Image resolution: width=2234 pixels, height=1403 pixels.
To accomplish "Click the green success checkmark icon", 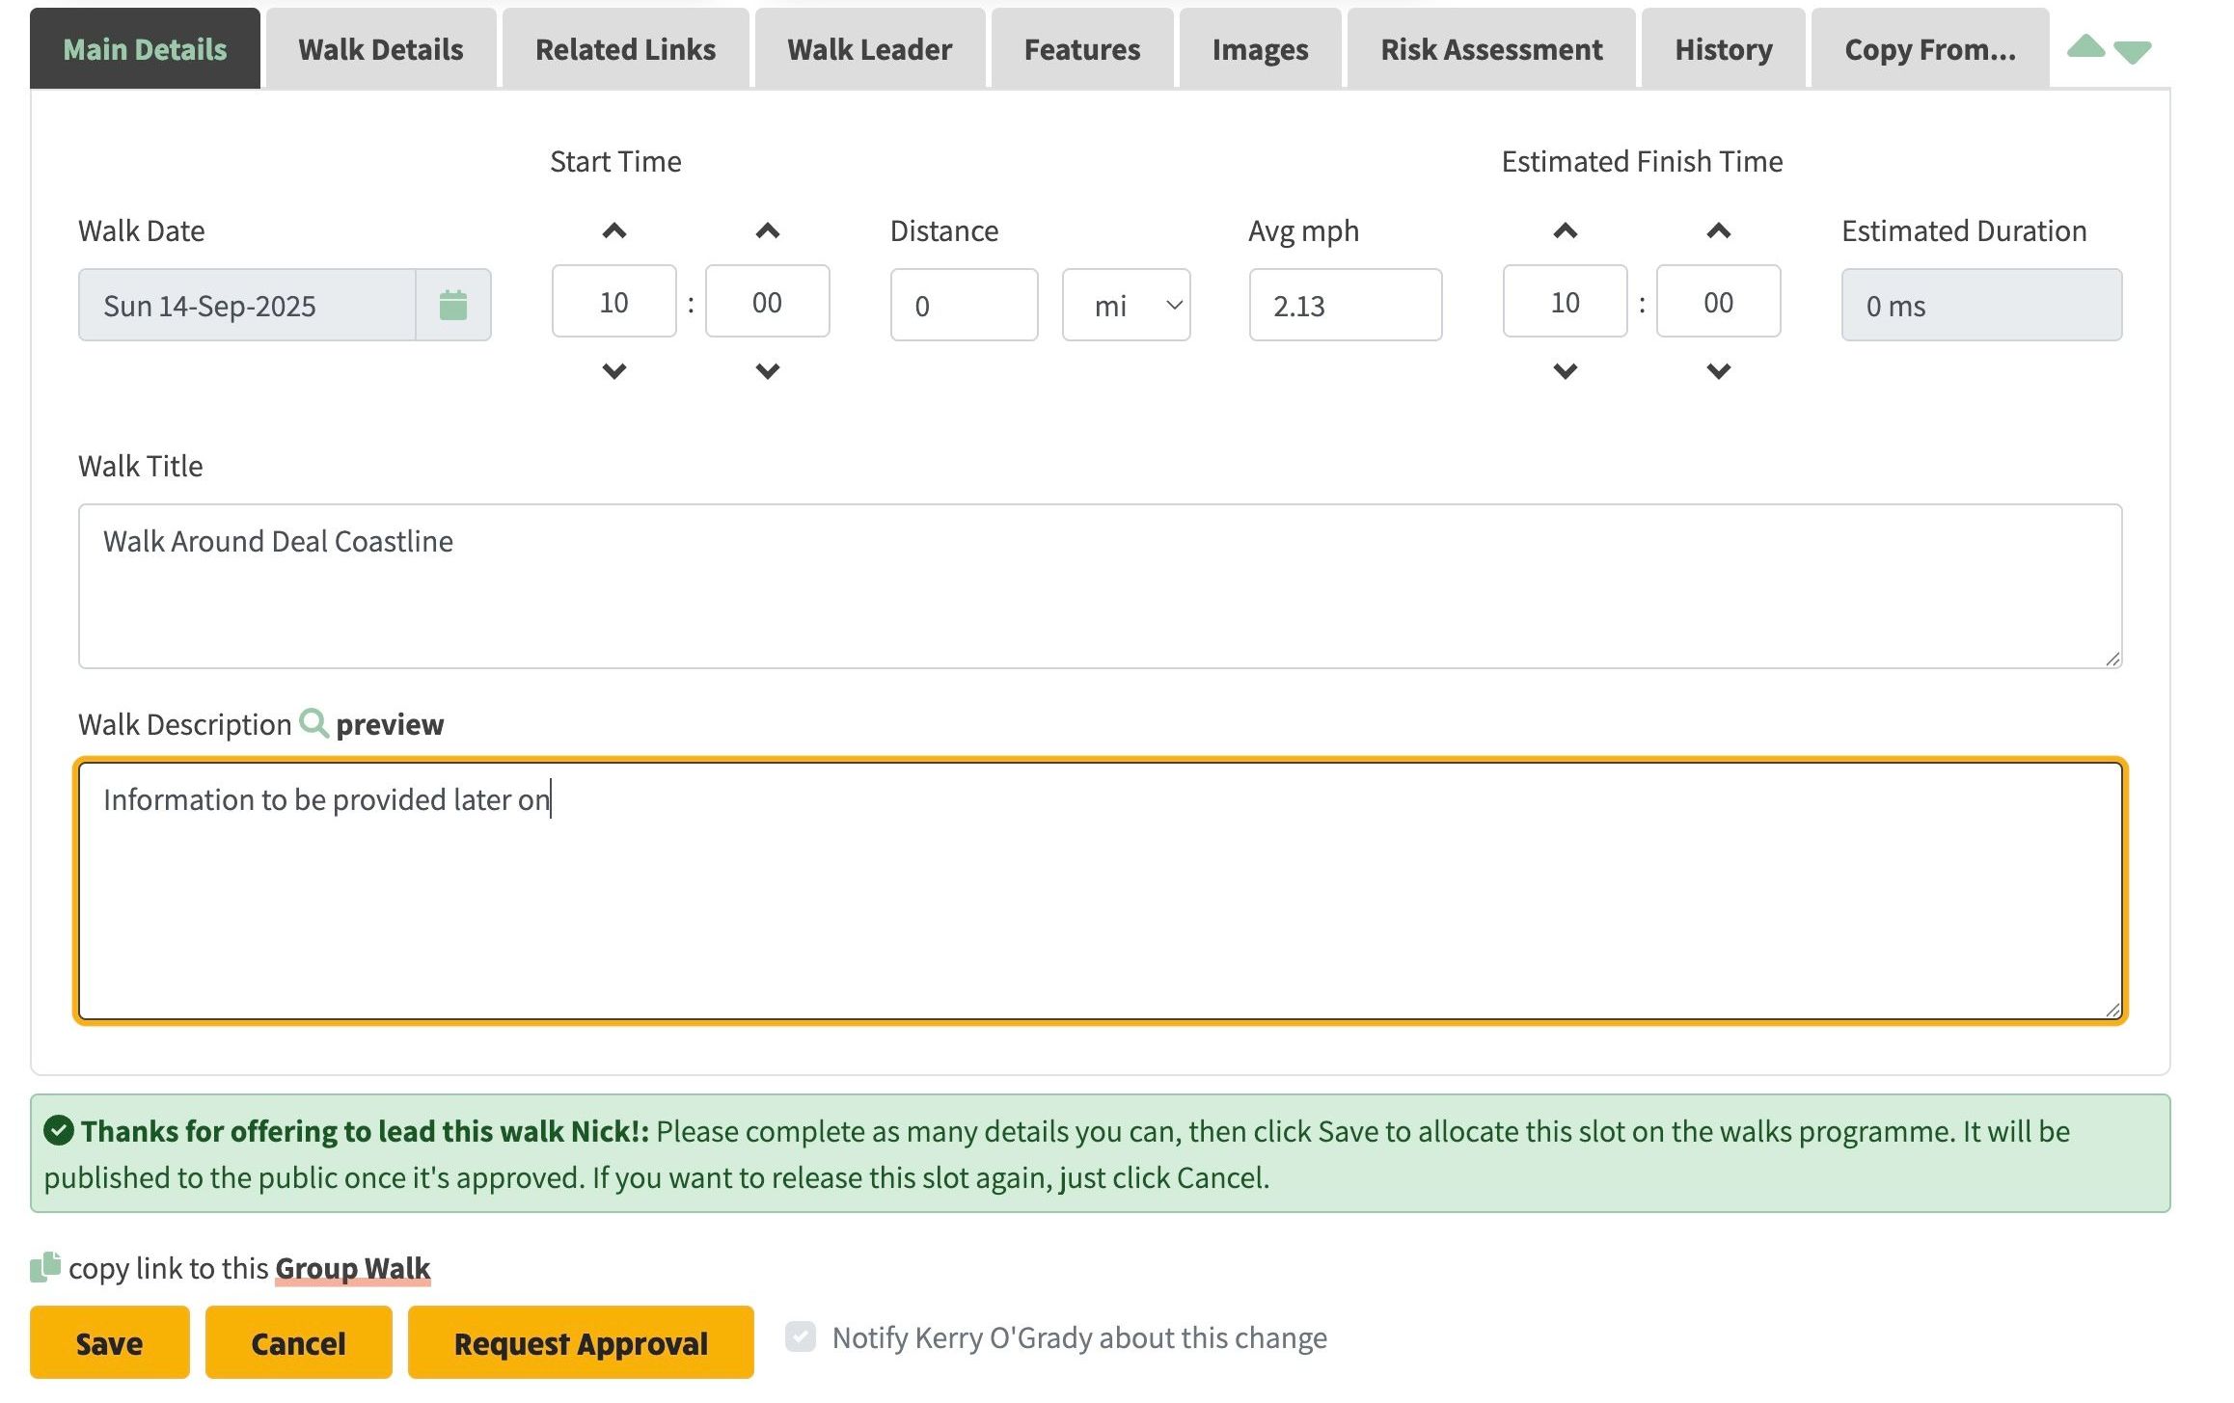I will coord(59,1130).
